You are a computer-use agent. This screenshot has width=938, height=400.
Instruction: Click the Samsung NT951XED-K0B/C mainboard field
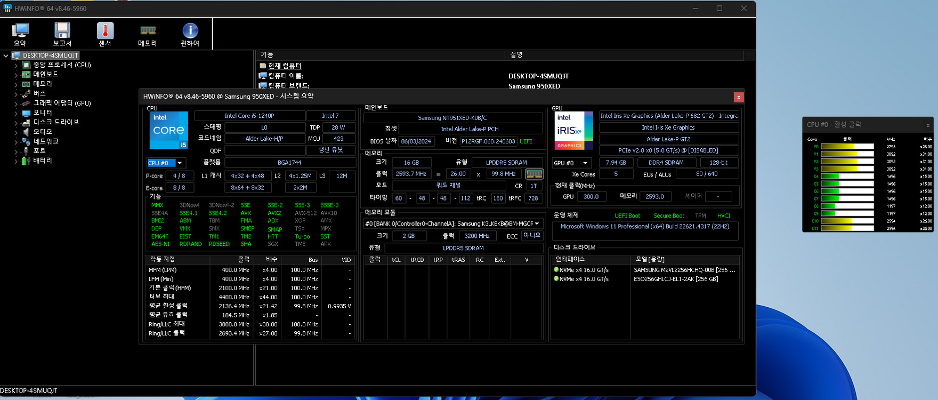point(452,118)
